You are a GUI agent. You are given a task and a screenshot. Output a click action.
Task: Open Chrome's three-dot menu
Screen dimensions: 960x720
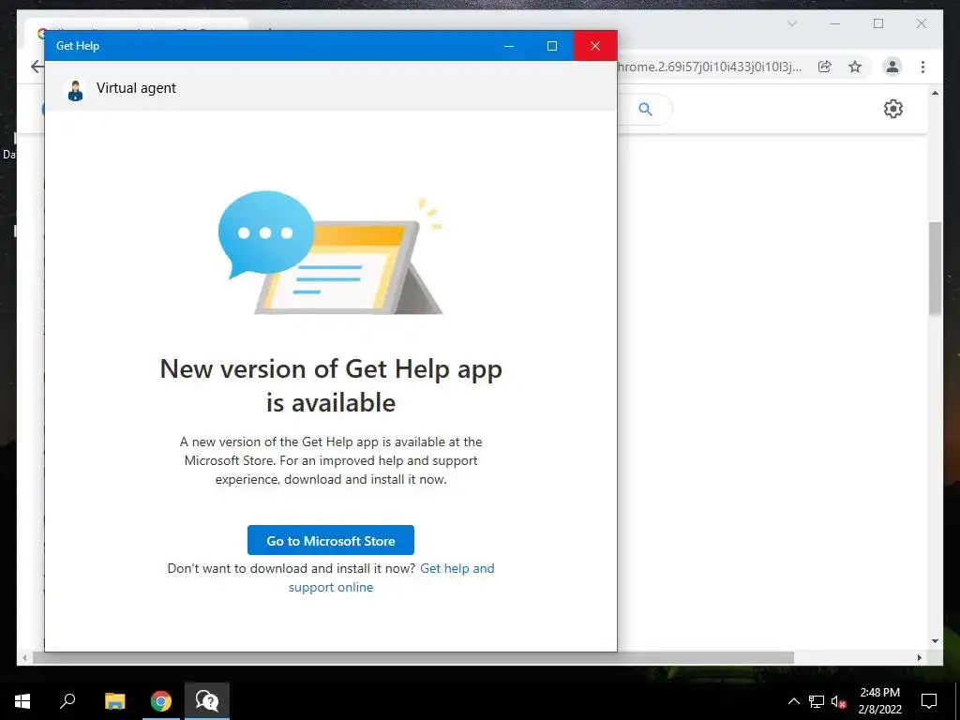pyautogui.click(x=922, y=67)
